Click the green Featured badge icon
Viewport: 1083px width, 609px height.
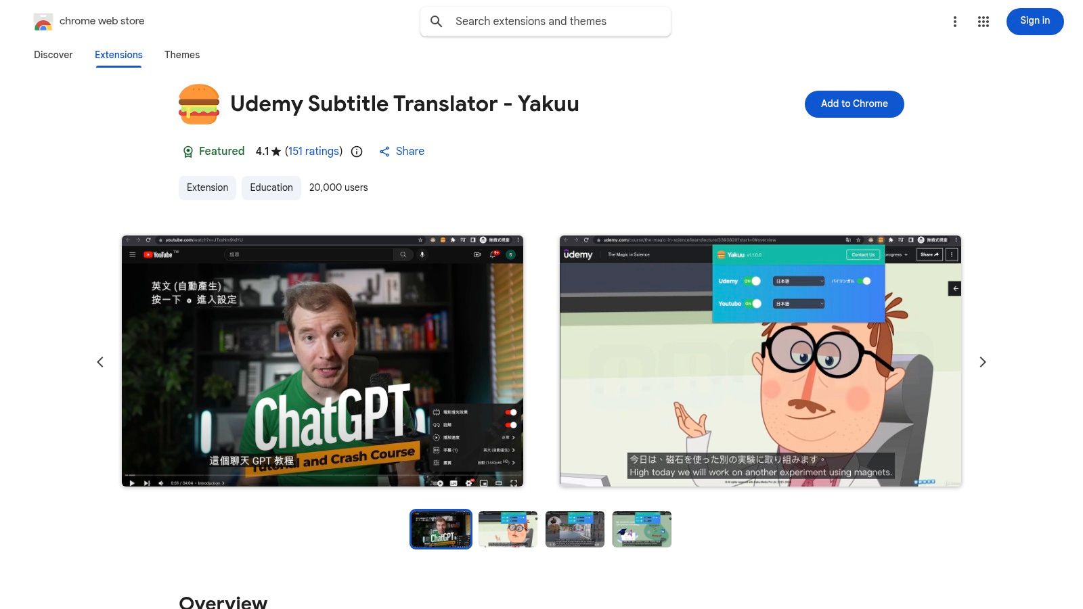coord(188,151)
